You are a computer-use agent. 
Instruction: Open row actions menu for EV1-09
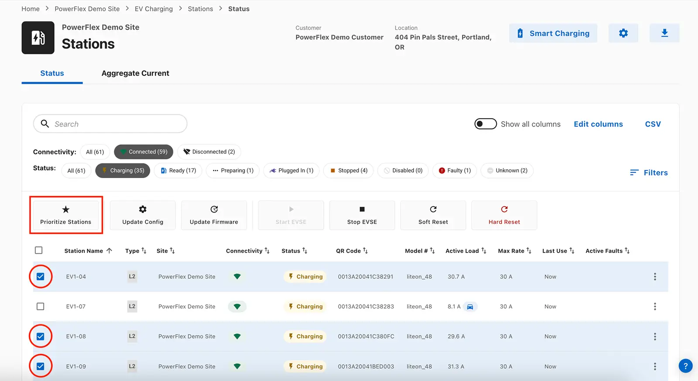pyautogui.click(x=655, y=367)
